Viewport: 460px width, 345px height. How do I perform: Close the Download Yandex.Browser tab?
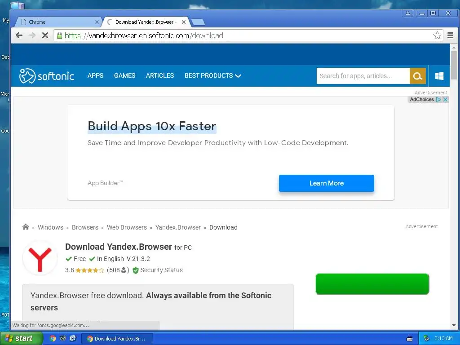tap(184, 22)
